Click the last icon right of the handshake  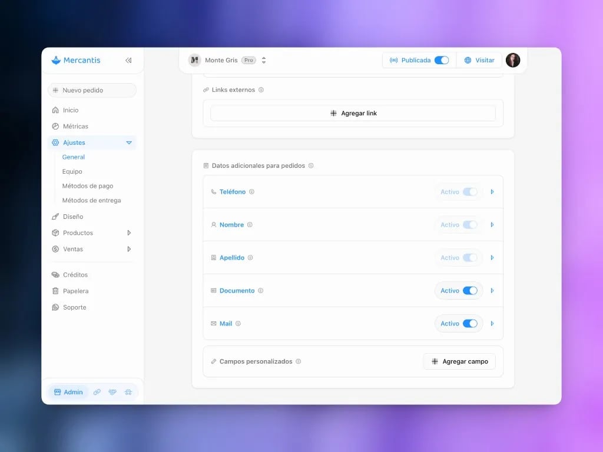pyautogui.click(x=128, y=392)
